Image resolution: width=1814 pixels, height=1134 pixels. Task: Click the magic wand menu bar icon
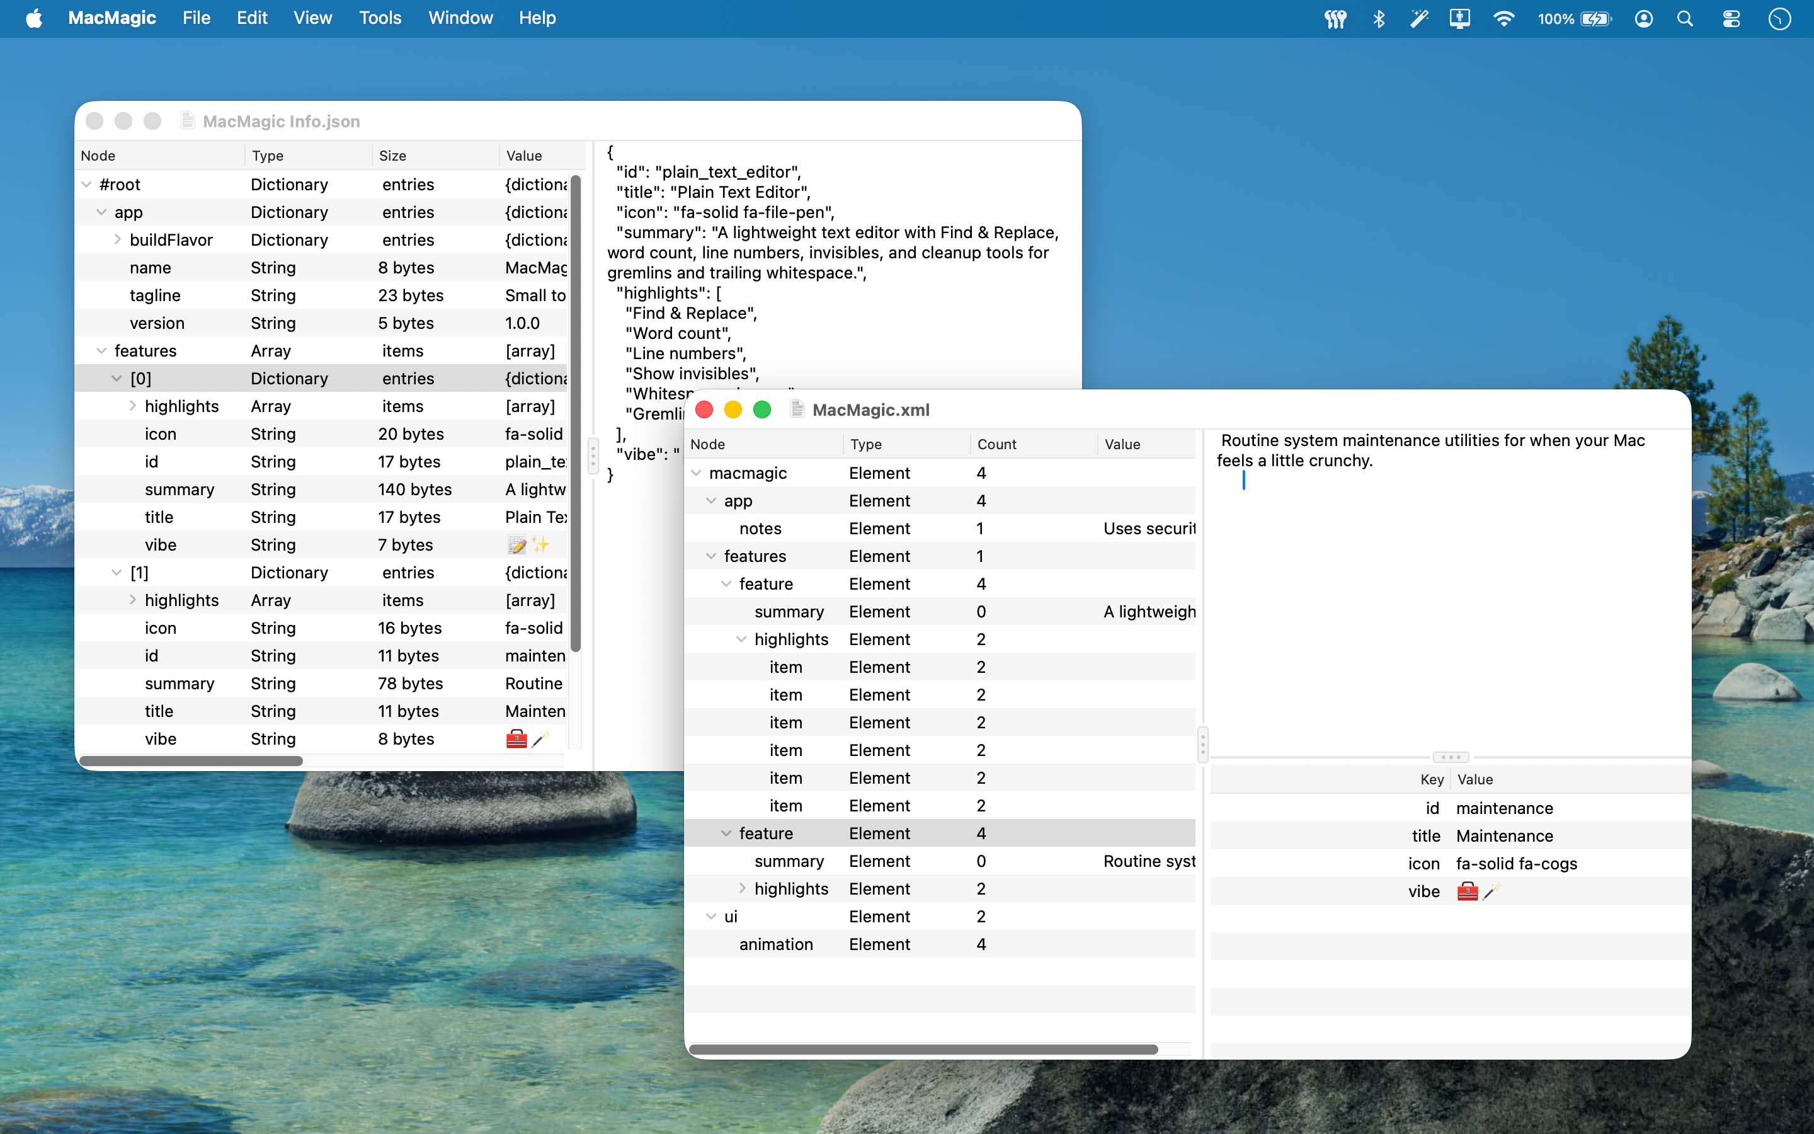coord(1419,19)
